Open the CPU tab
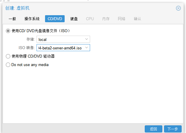Viewport: 186px width, 133px height. tap(90, 19)
